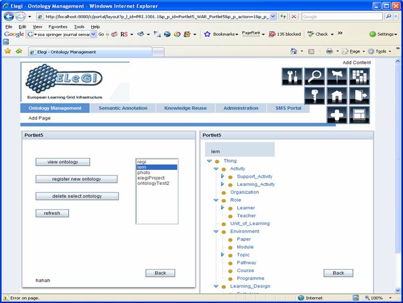Expand the Learning_Activity node
Viewport: 403px width, 303px height.
pyautogui.click(x=222, y=184)
